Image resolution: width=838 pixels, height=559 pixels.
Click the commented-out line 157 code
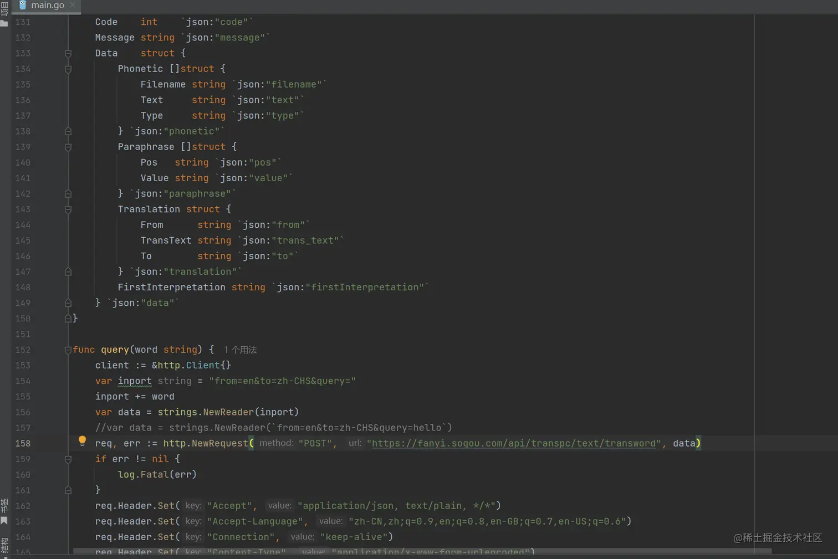[273, 428]
